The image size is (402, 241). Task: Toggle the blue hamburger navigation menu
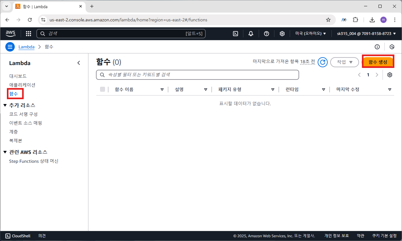click(x=10, y=47)
